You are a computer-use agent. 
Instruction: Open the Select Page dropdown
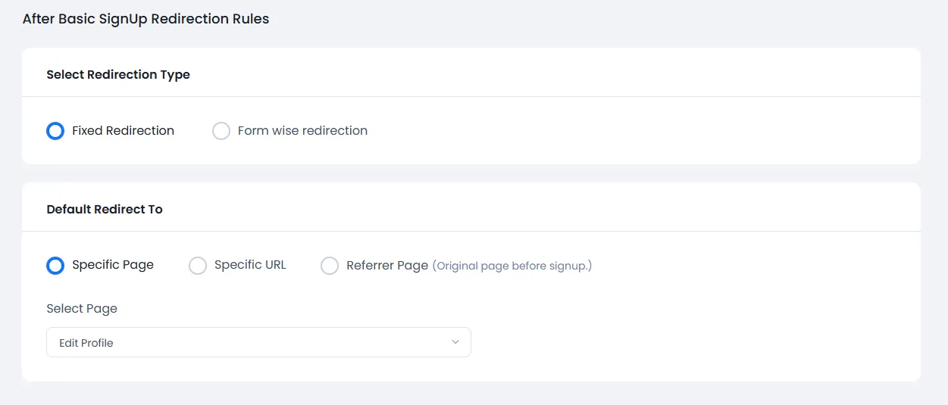click(x=258, y=342)
